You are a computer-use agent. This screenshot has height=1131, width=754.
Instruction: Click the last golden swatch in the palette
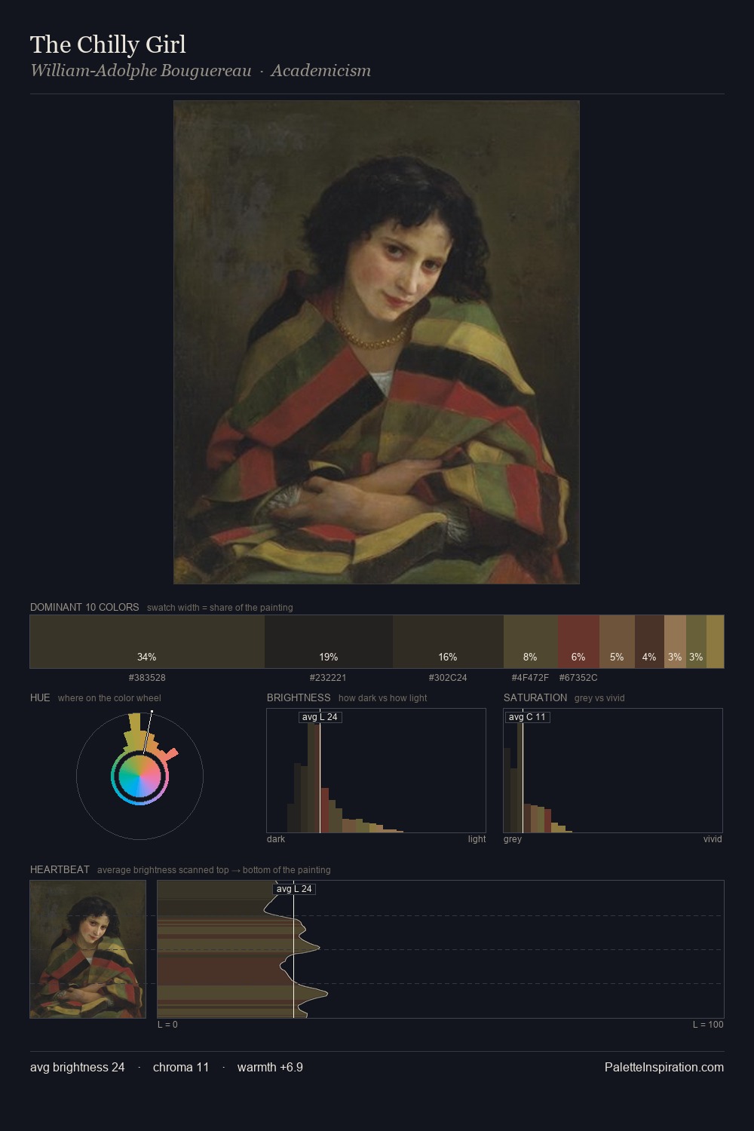click(x=715, y=642)
